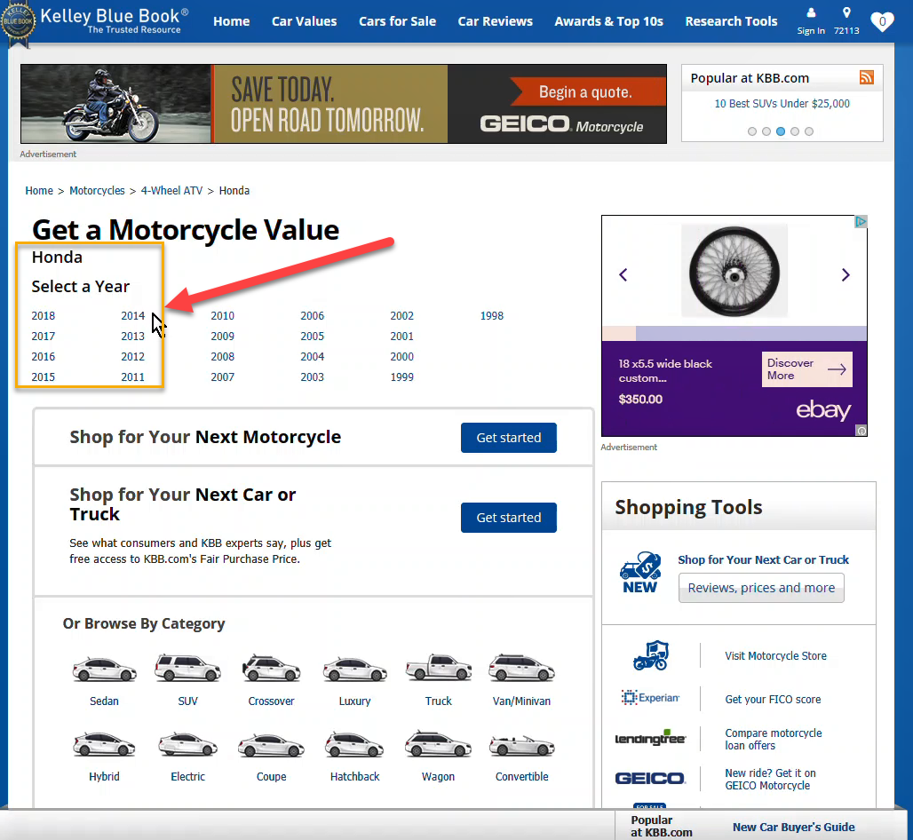Select year 2006
Viewport: 913px width, 840px height.
pyautogui.click(x=312, y=315)
